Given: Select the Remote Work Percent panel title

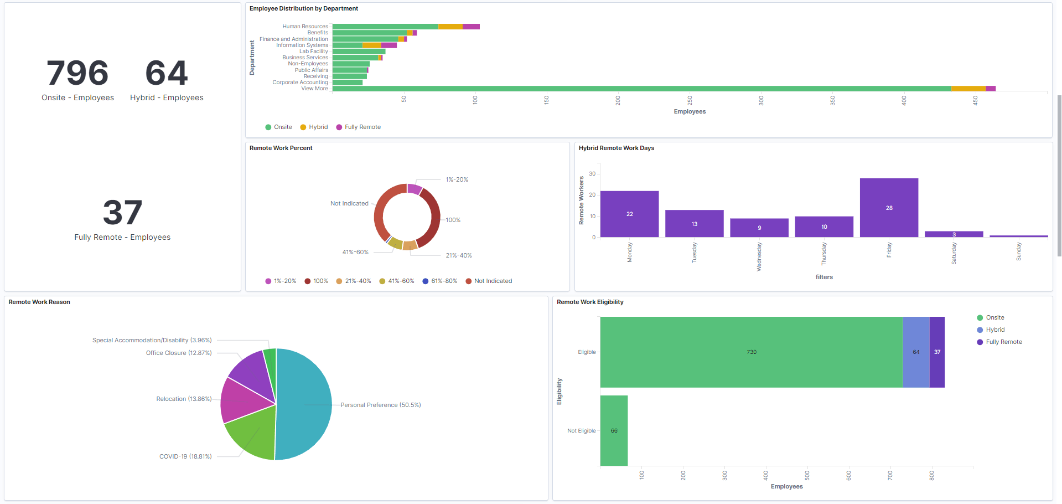Looking at the screenshot, I should coord(281,148).
